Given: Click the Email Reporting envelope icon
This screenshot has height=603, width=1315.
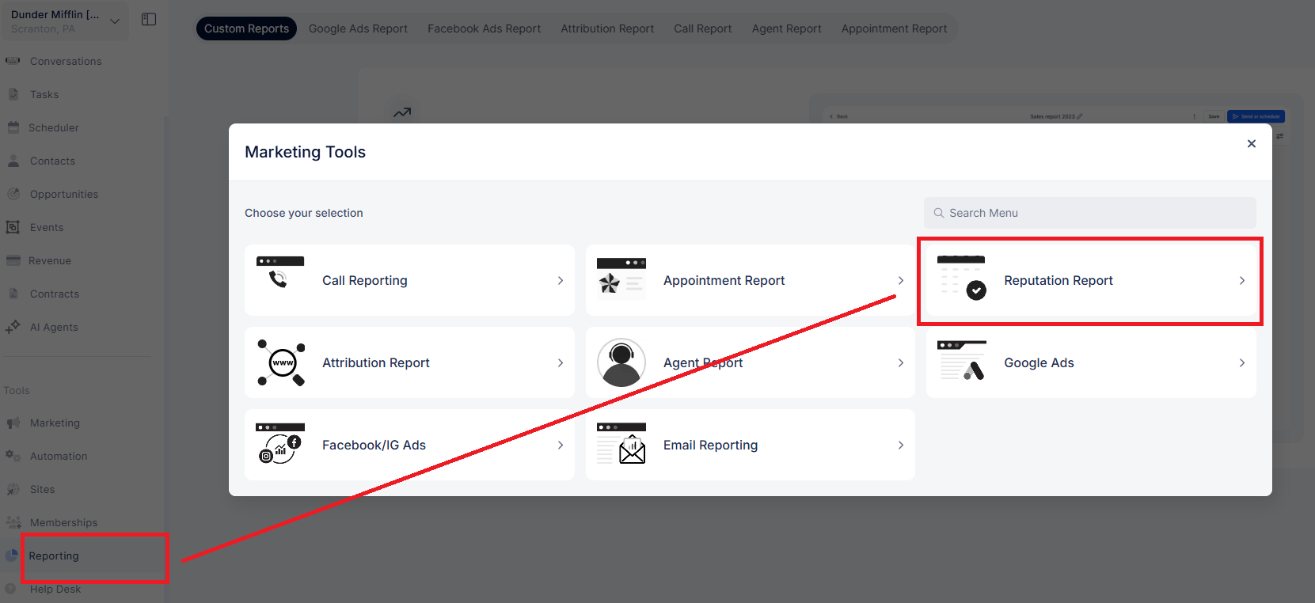Looking at the screenshot, I should 621,444.
